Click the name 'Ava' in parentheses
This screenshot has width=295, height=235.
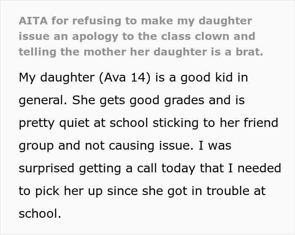(115, 77)
